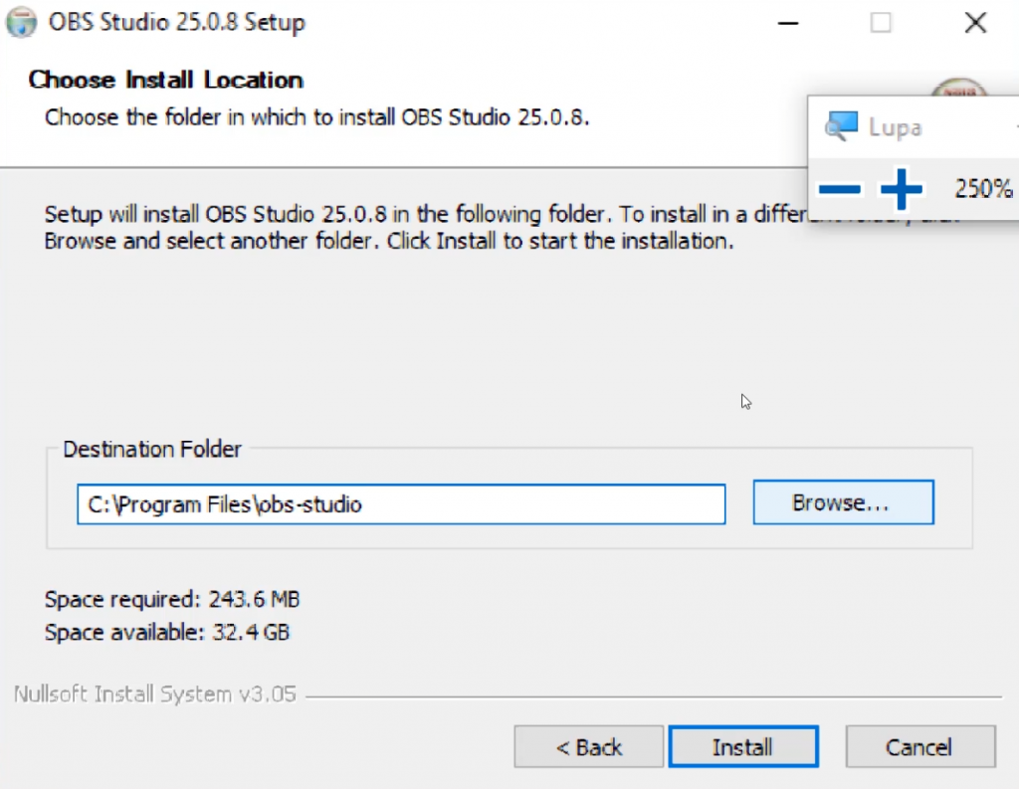
Task: Start installation with the Install button
Action: pos(742,747)
